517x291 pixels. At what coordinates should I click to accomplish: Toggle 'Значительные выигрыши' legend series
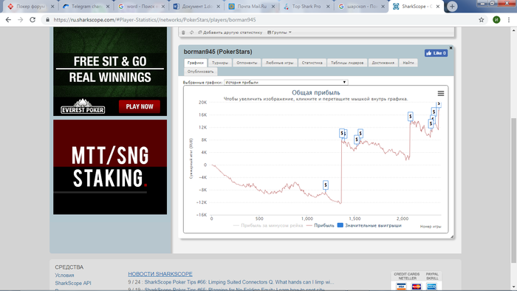[369, 225]
